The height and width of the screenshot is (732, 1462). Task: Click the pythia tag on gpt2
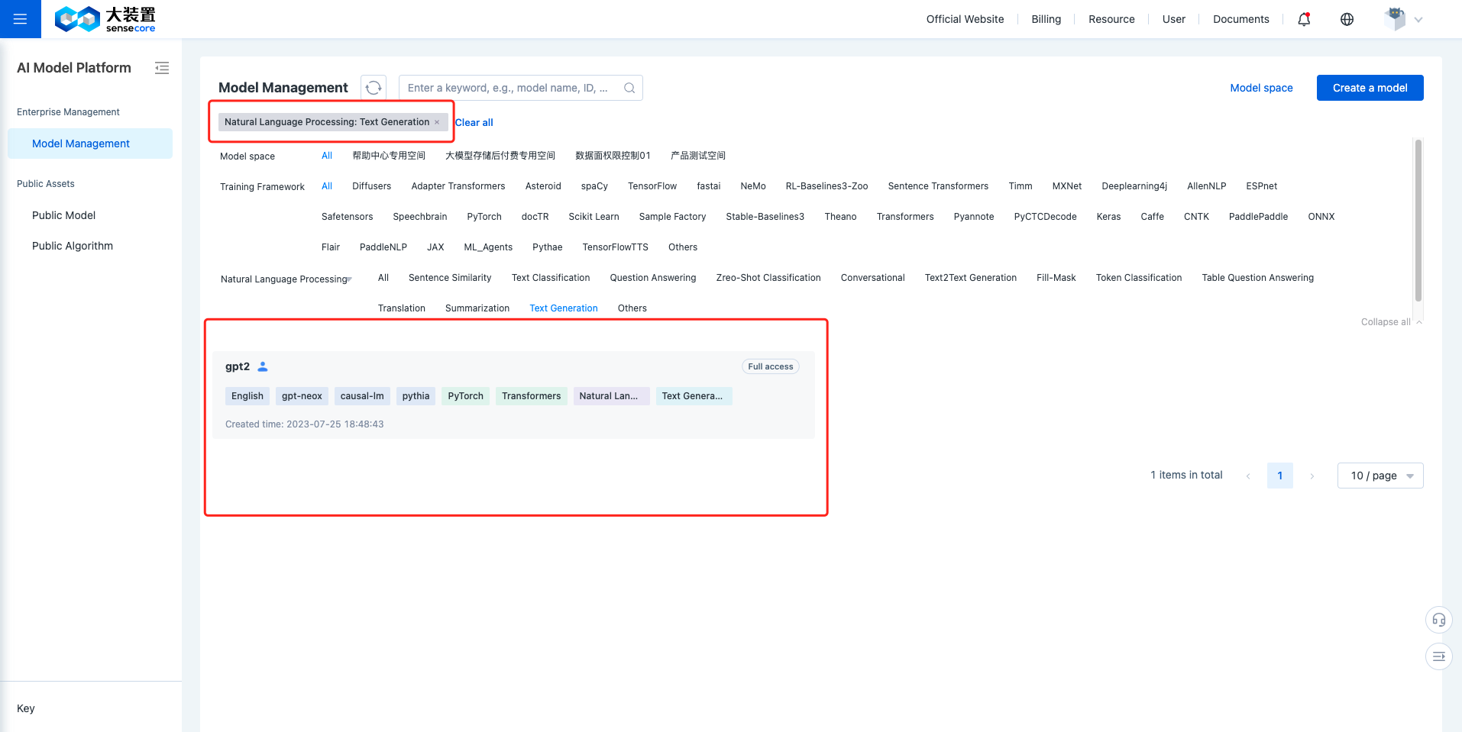click(x=416, y=396)
